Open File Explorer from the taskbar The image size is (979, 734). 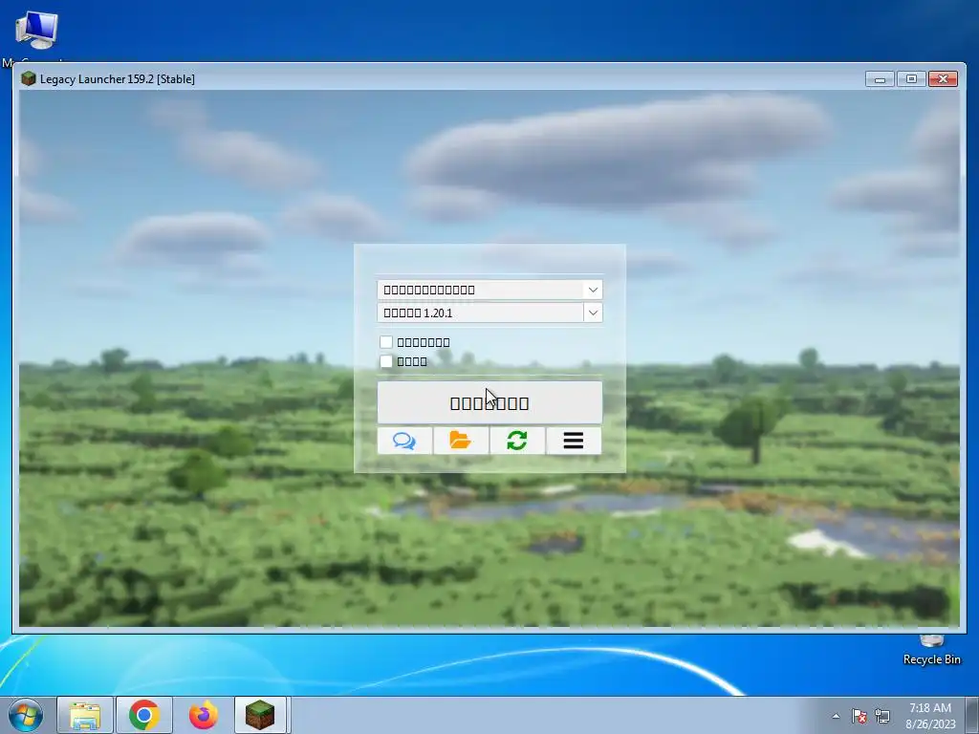pos(85,715)
